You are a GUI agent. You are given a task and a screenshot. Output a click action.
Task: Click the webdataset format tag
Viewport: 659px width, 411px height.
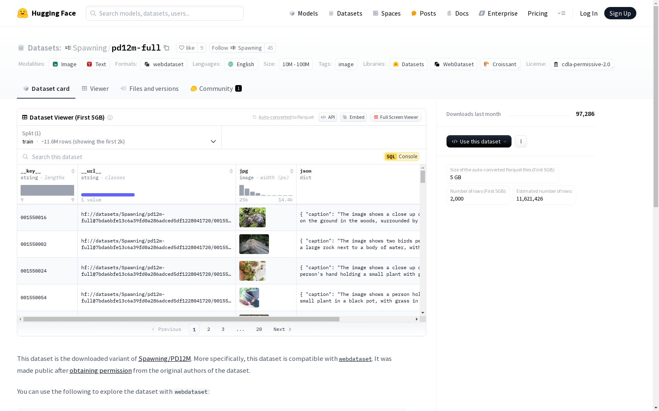tap(164, 64)
